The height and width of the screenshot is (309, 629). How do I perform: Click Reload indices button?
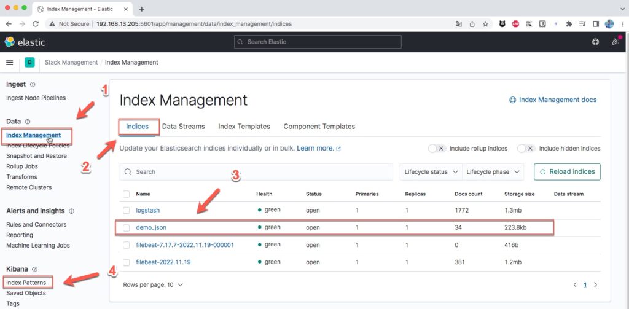pyautogui.click(x=567, y=172)
